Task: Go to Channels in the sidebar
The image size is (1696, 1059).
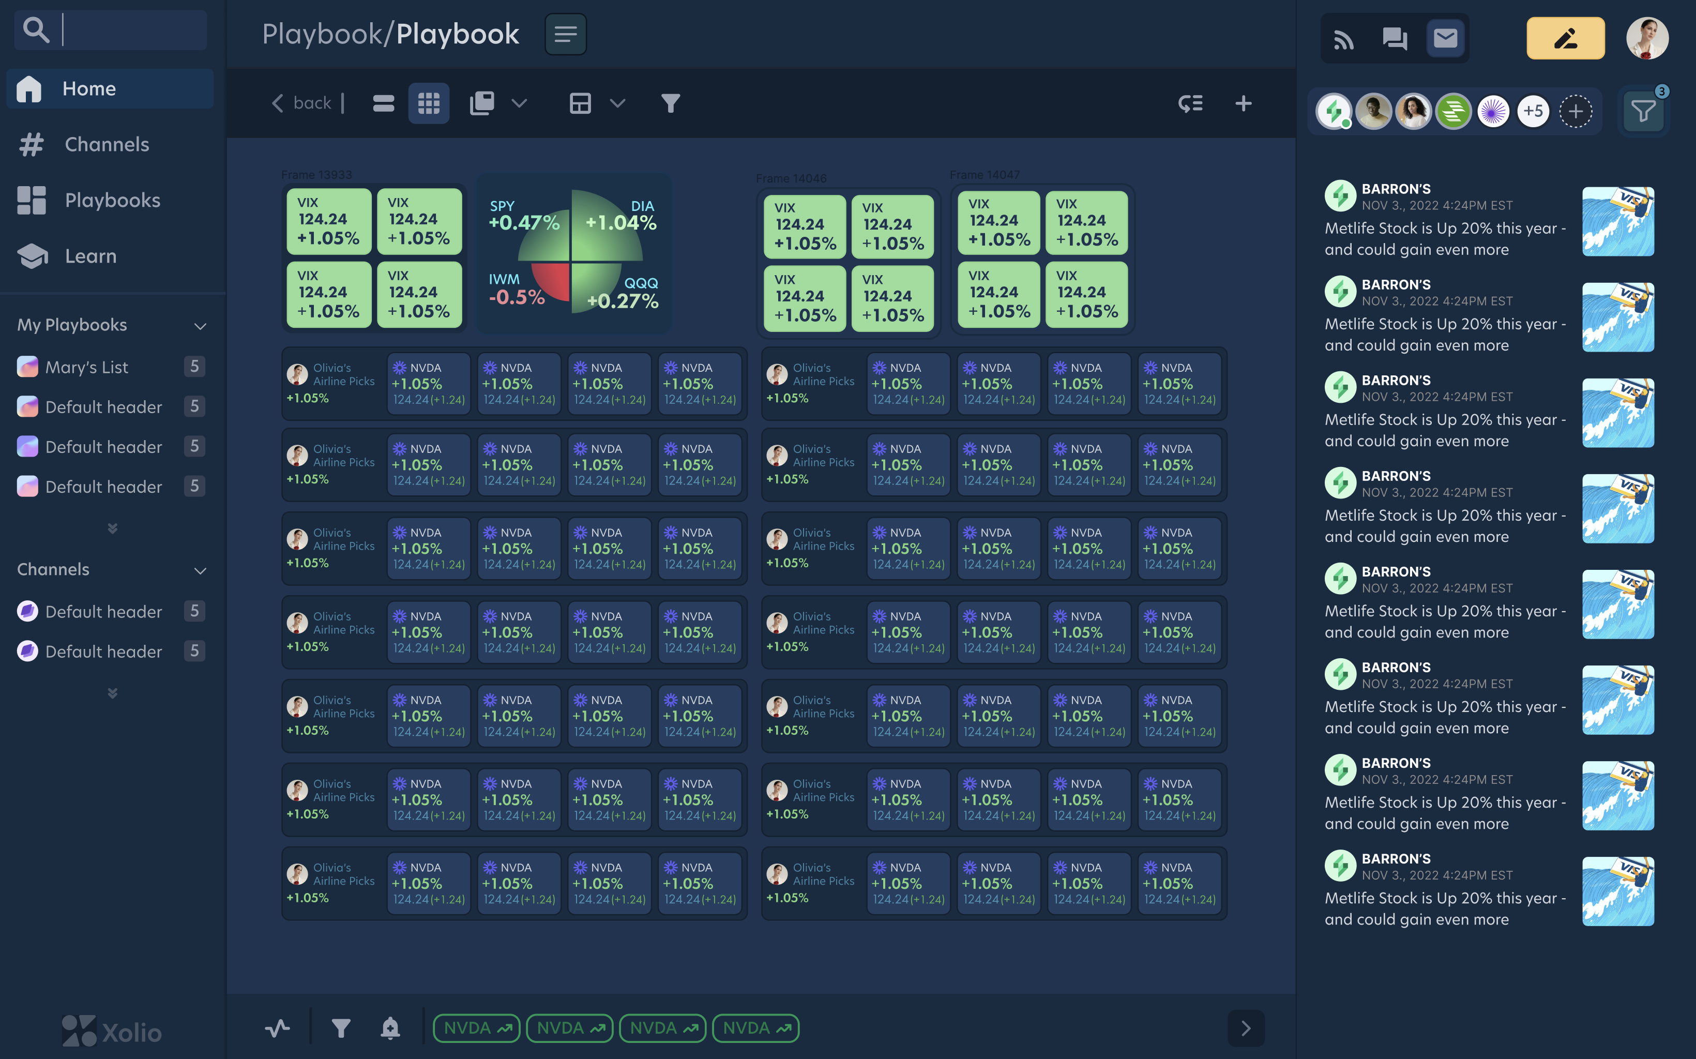Action: tap(107, 144)
